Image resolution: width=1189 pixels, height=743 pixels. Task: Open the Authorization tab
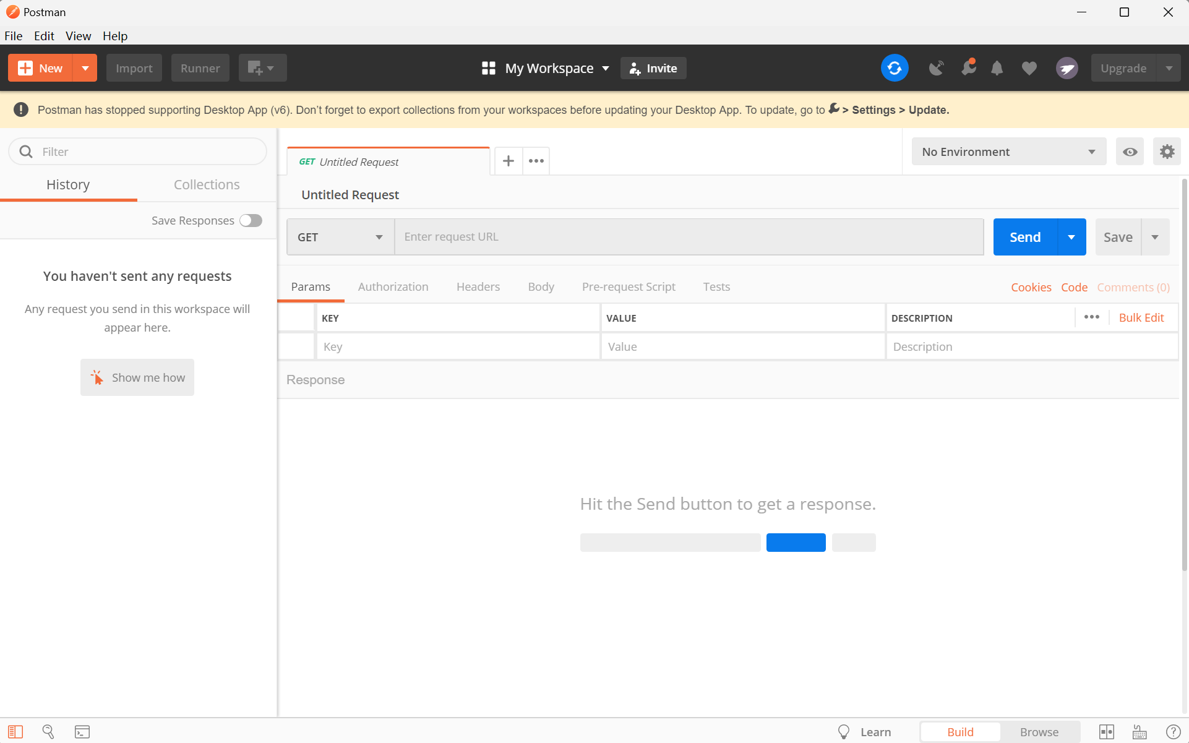pyautogui.click(x=393, y=286)
